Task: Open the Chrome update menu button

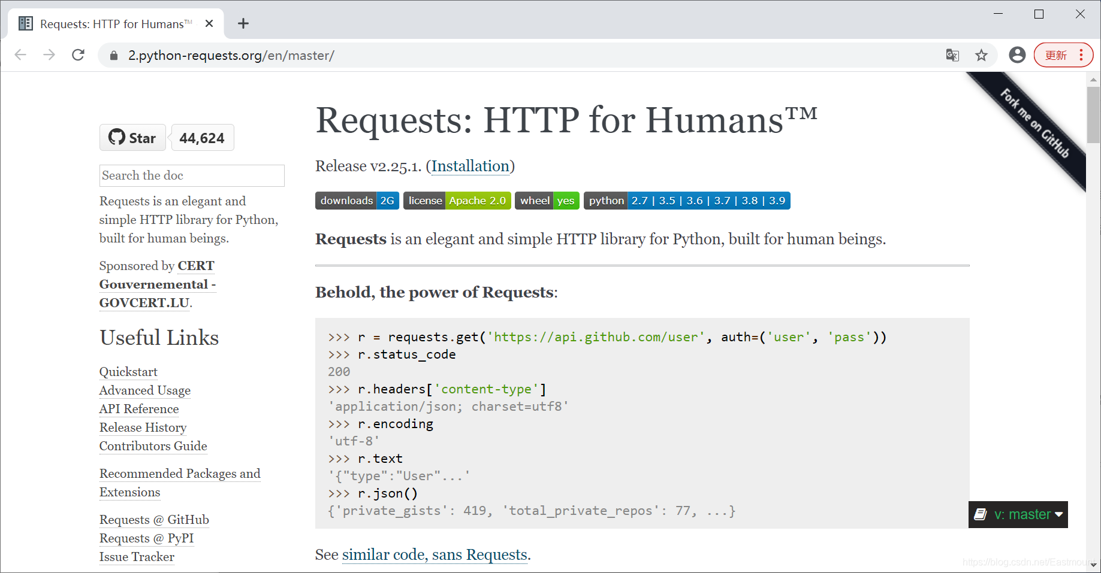Action: click(1063, 55)
